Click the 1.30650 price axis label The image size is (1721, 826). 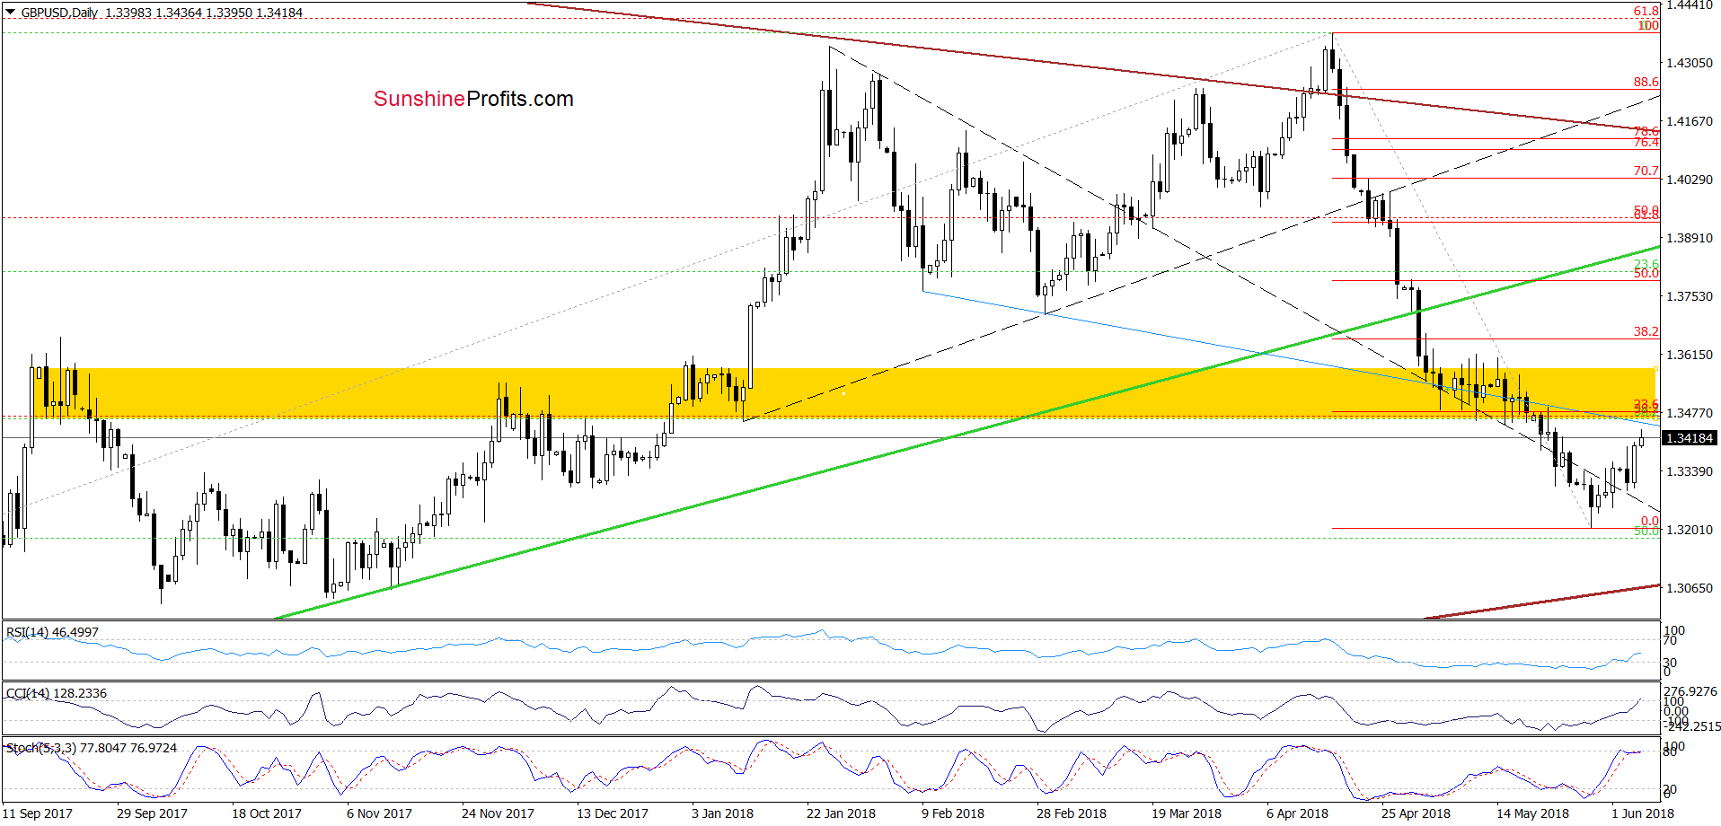(1690, 588)
